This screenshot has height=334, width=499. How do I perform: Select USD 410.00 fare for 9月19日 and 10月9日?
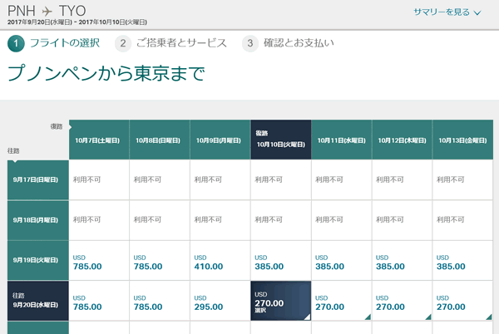coord(220,261)
